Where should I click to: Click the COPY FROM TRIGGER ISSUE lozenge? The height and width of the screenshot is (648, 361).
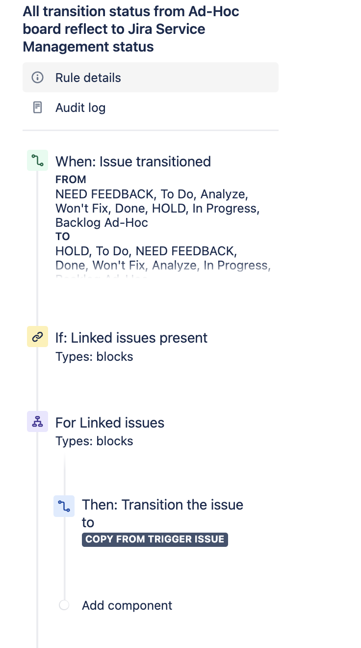155,539
